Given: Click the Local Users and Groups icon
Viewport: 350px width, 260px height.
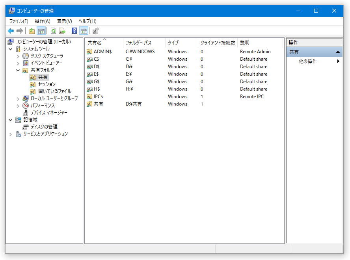Looking at the screenshot, I should click(x=26, y=98).
